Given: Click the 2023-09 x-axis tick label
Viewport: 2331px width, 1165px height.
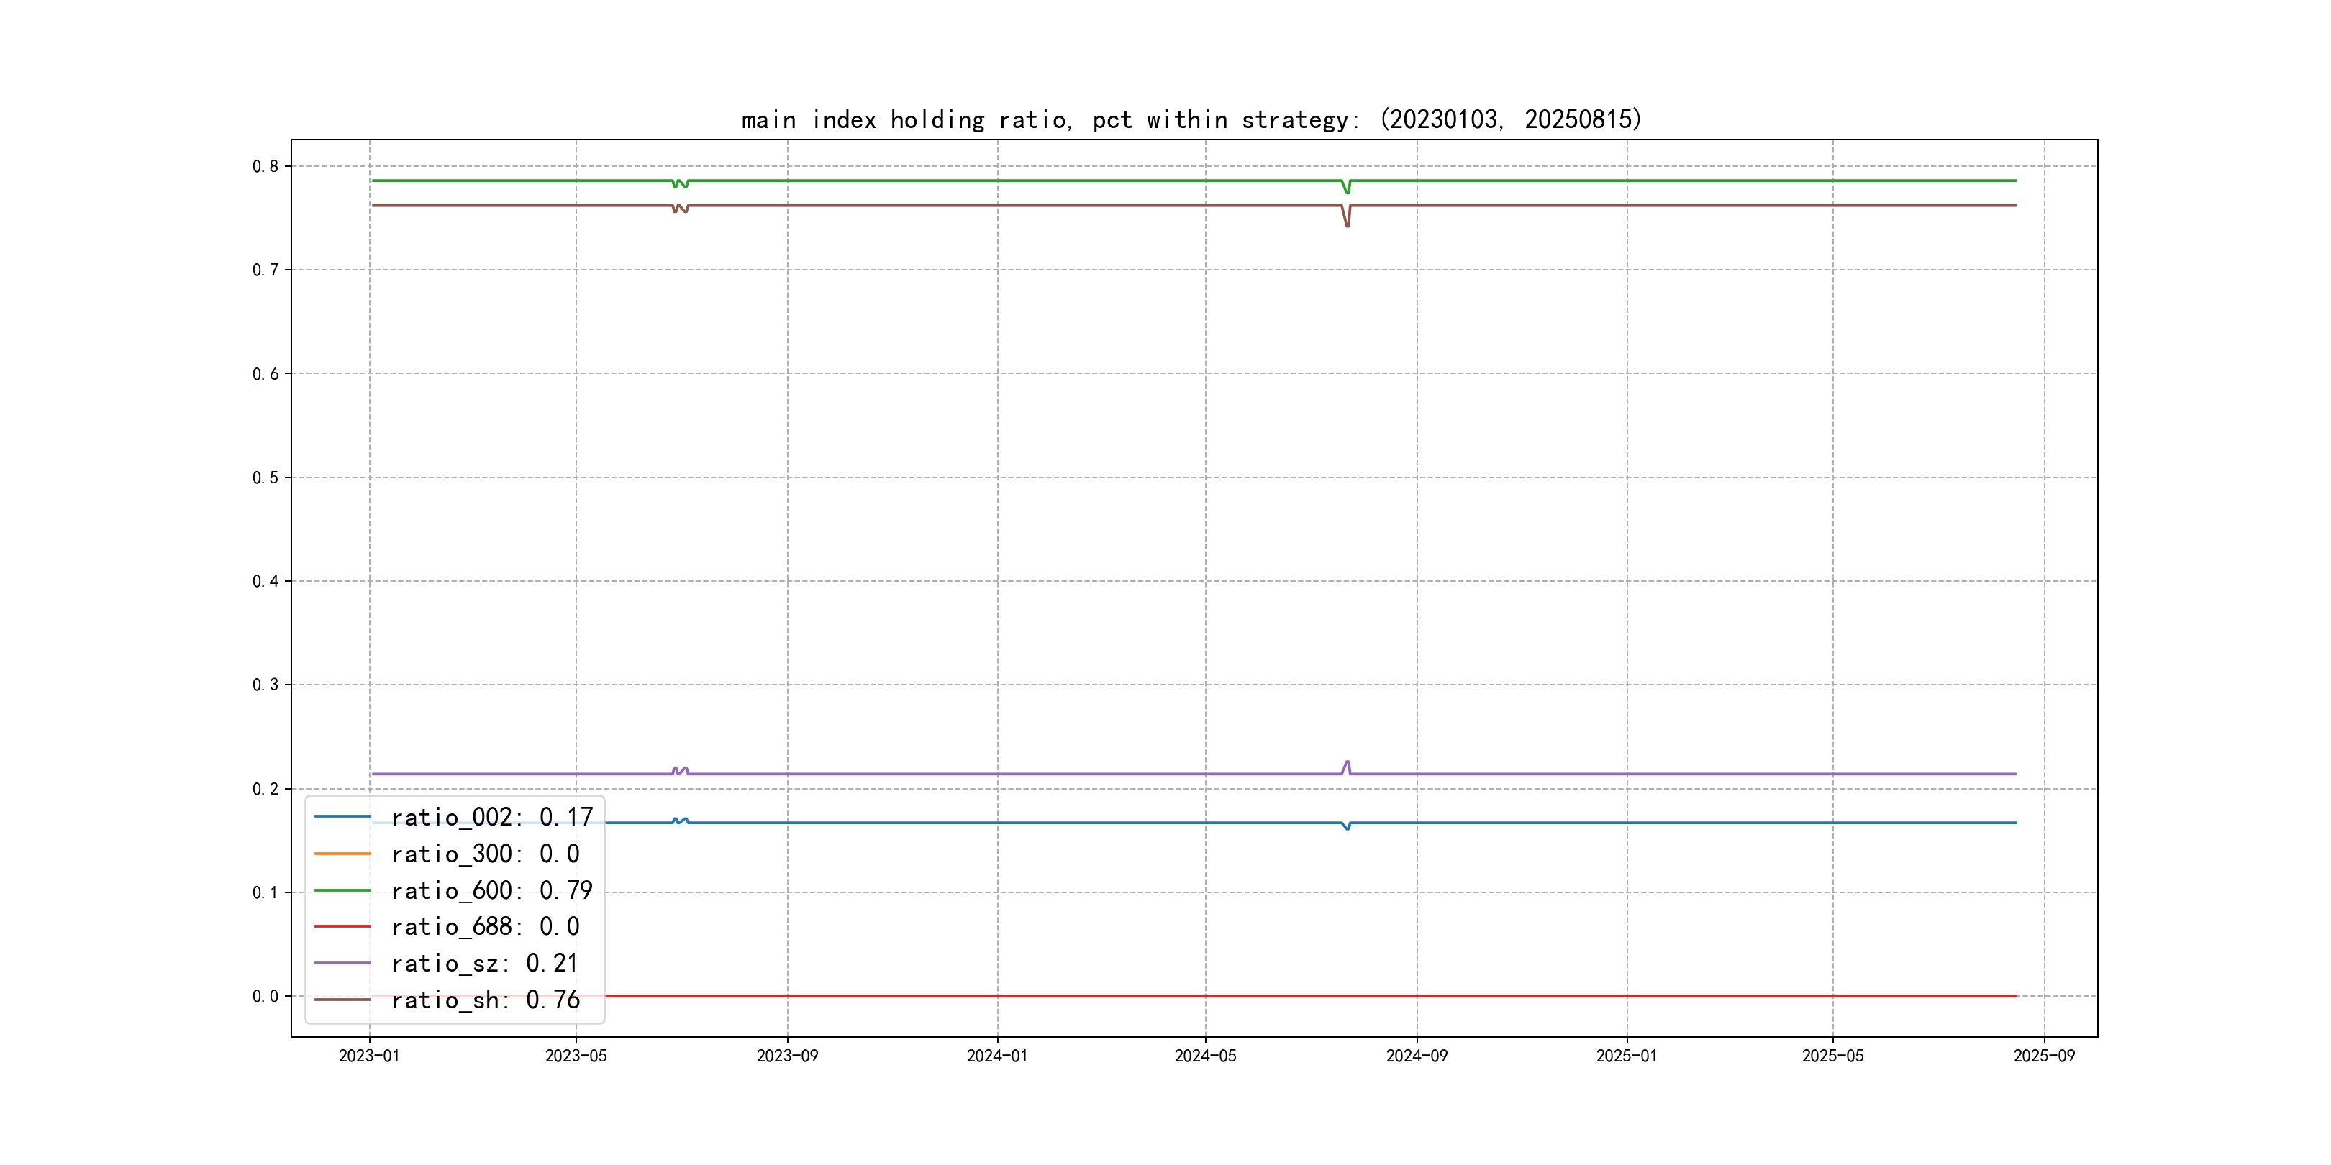Looking at the screenshot, I should pos(787,1056).
